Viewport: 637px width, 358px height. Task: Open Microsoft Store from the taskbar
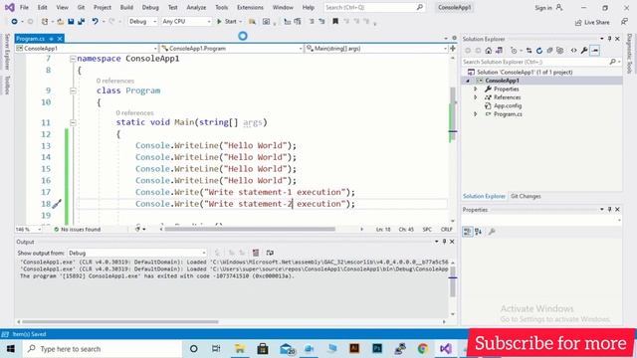point(263,348)
